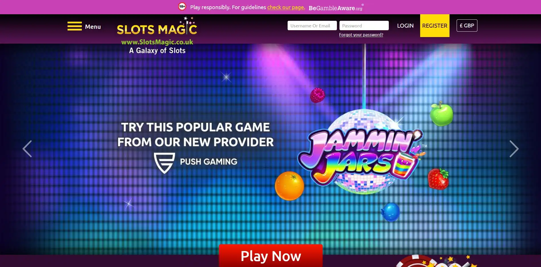This screenshot has height=267, width=541.
Task: Focus the Username Or Email field
Action: [312, 26]
